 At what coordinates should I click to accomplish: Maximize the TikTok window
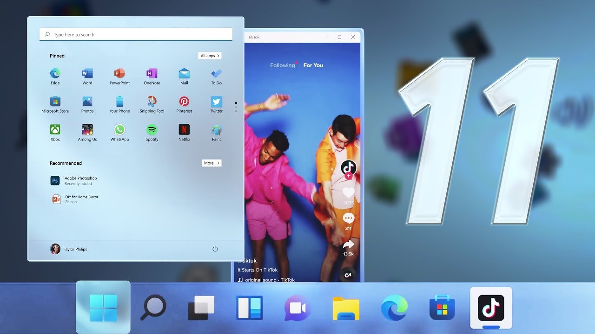point(339,37)
